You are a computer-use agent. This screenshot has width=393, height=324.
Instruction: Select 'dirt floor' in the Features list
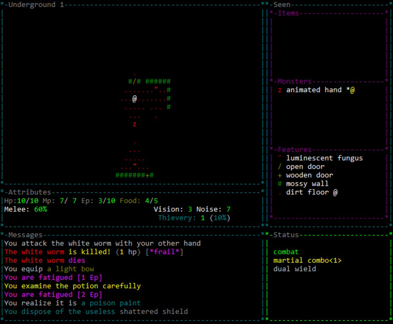click(x=307, y=192)
